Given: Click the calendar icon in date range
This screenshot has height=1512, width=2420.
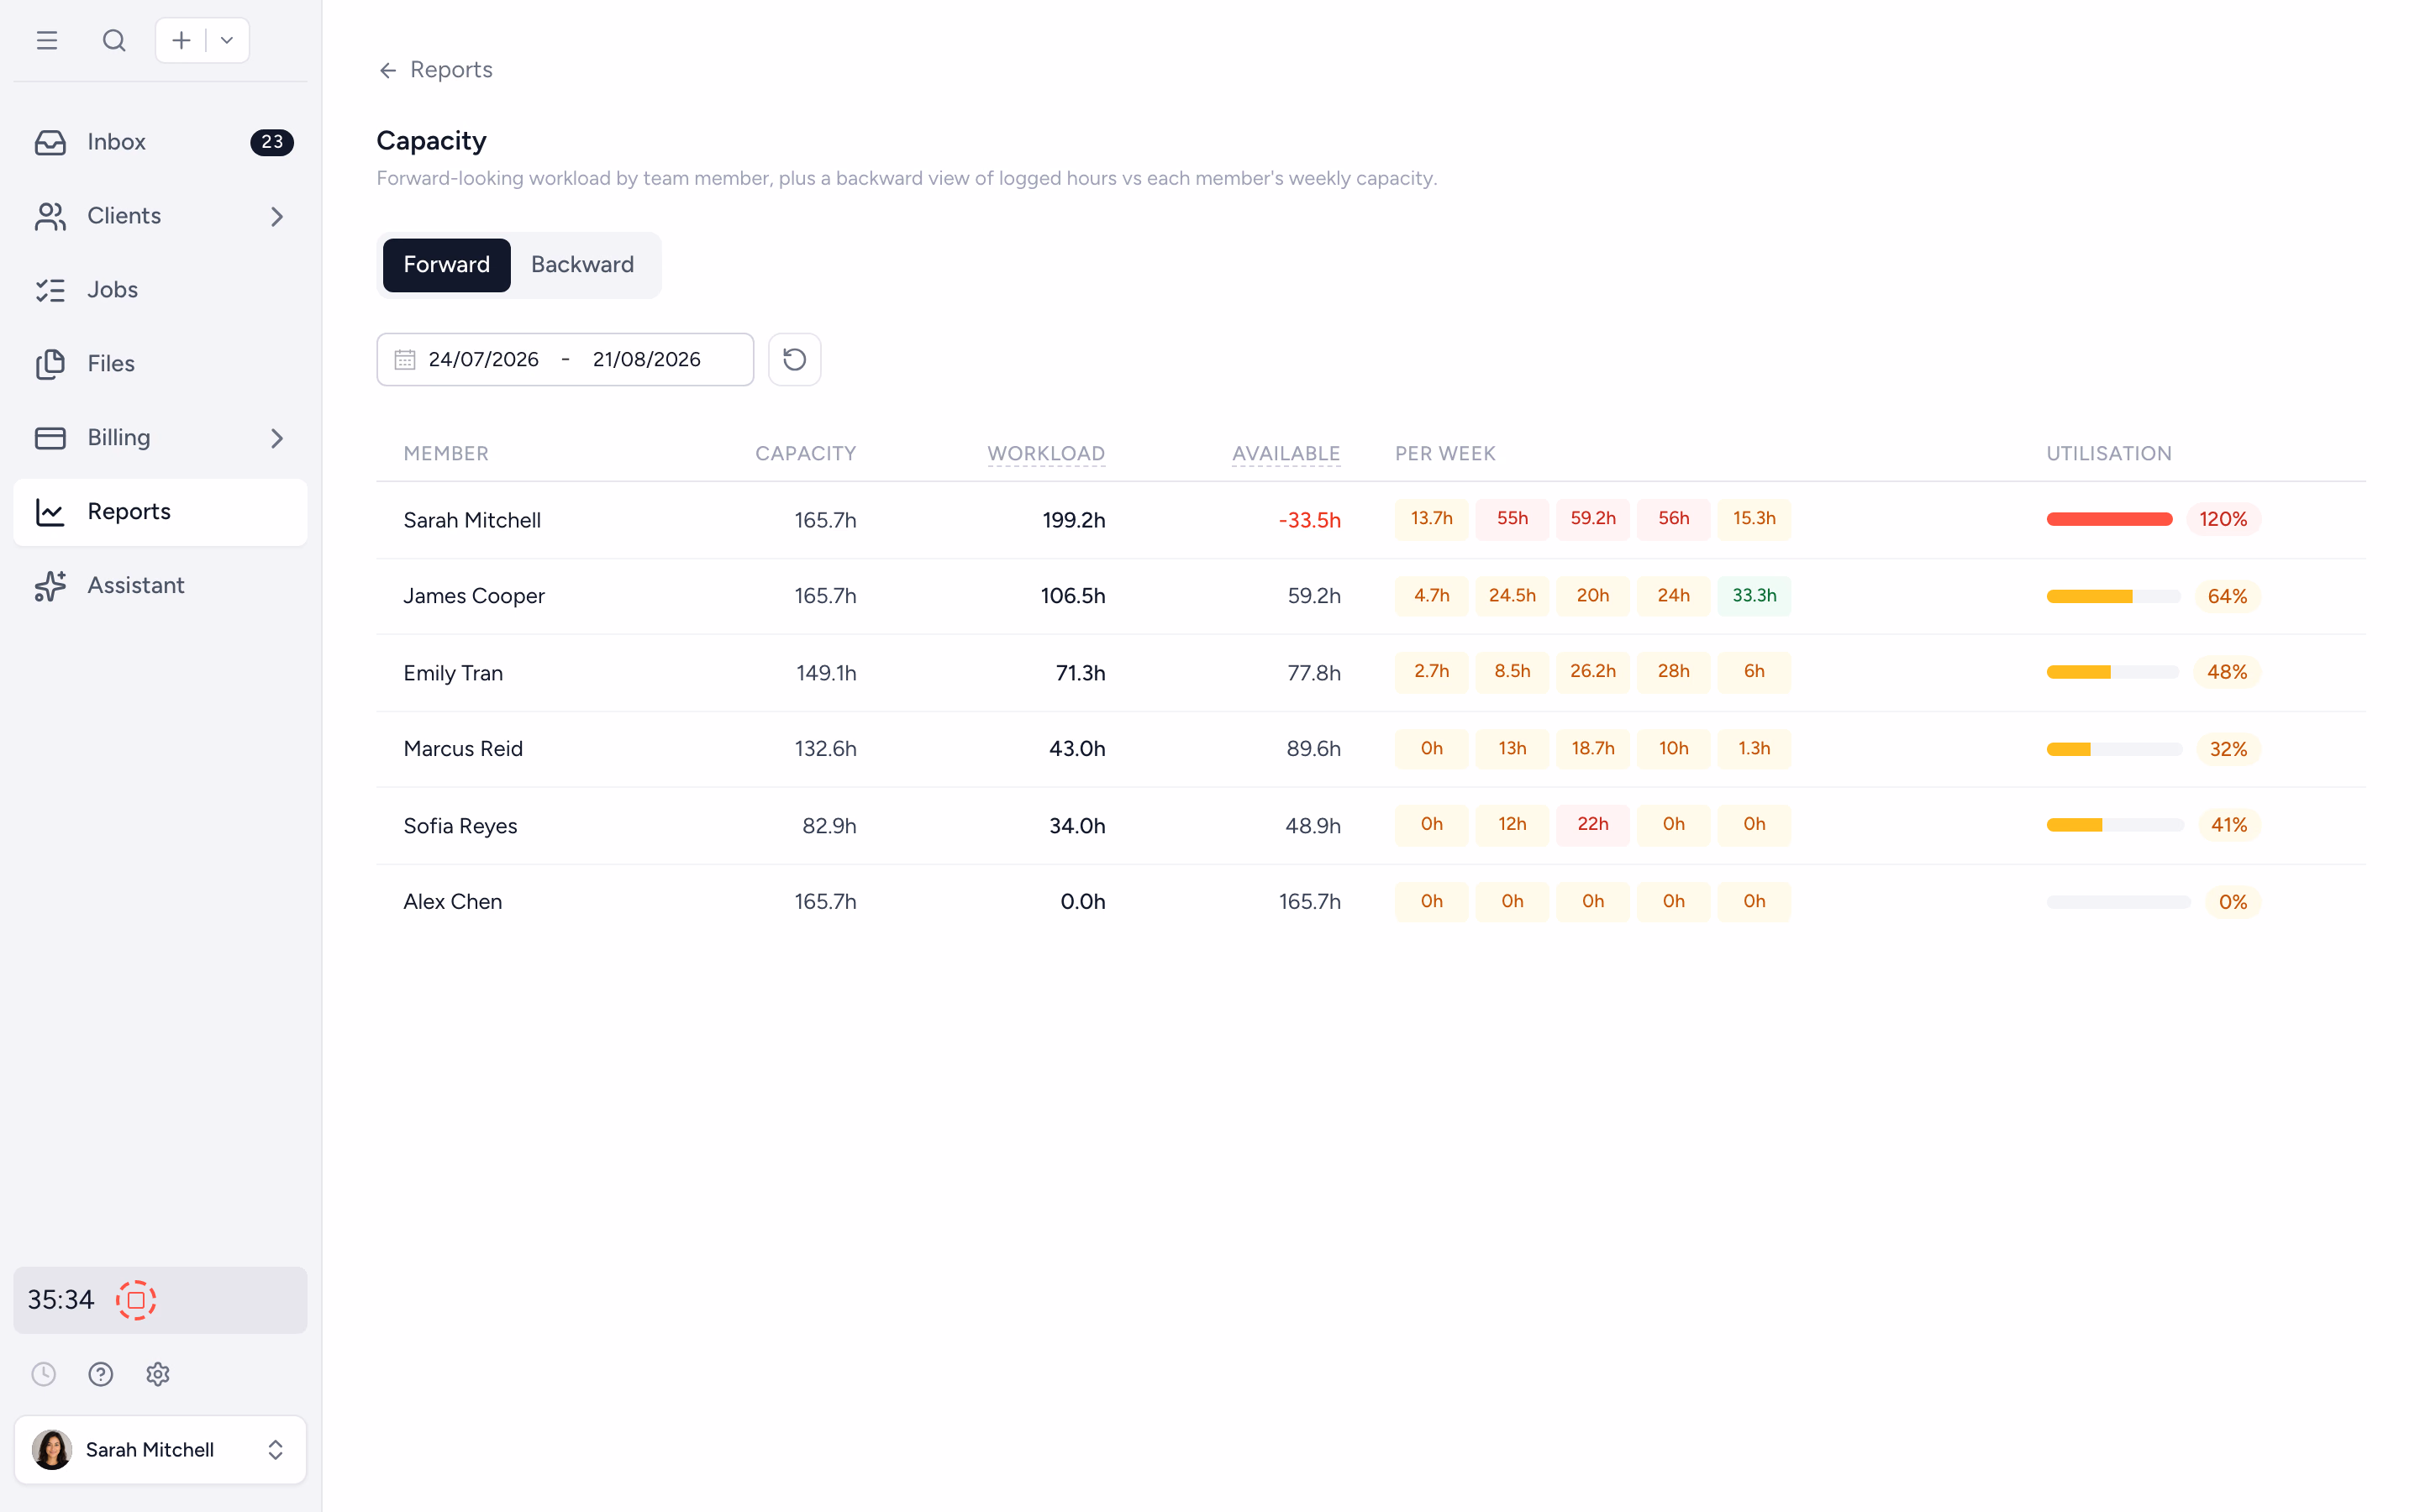Looking at the screenshot, I should [404, 359].
